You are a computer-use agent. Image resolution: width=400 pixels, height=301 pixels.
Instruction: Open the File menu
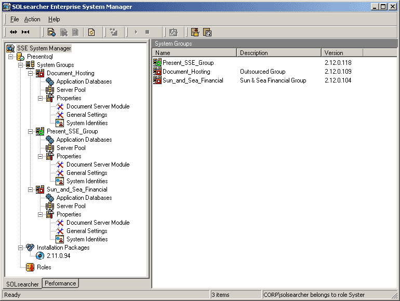pyautogui.click(x=15, y=19)
